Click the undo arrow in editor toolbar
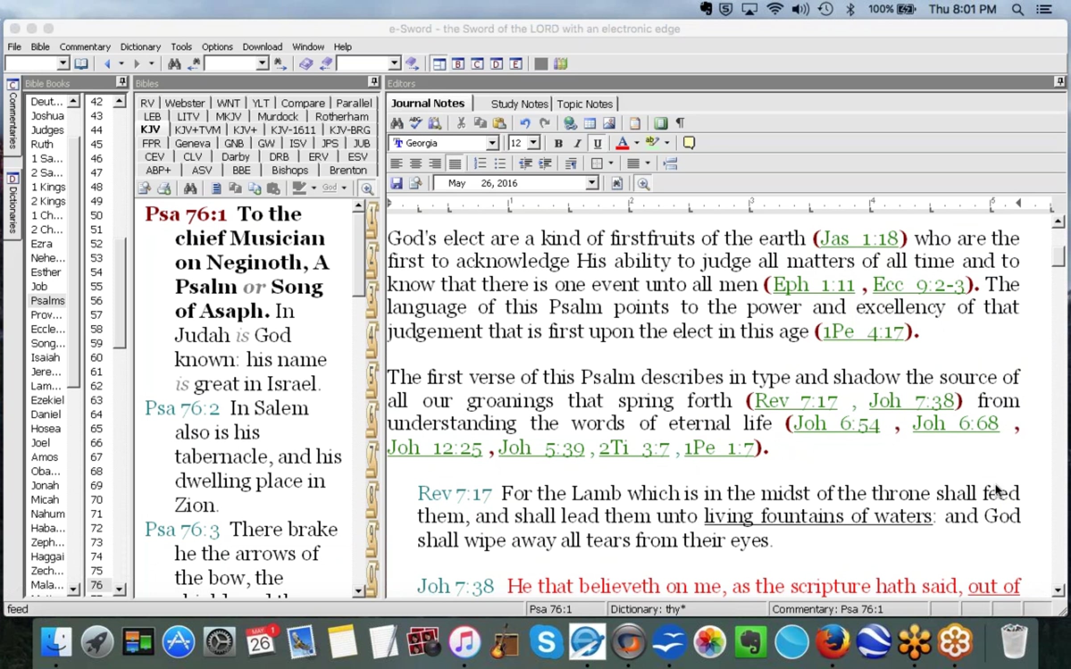This screenshot has height=669, width=1071. (x=525, y=123)
